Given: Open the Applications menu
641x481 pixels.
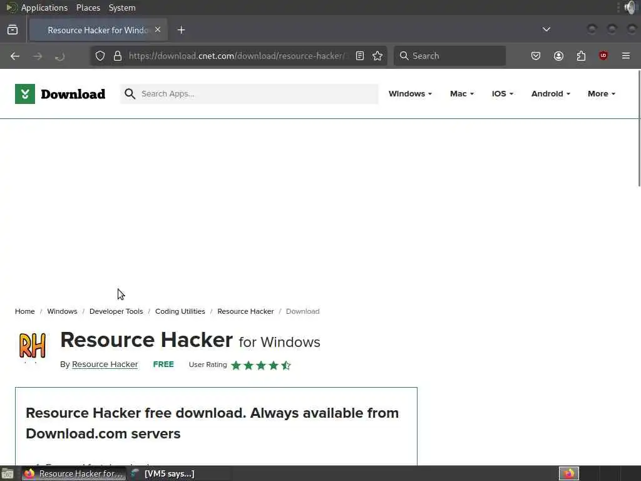Looking at the screenshot, I should (44, 8).
